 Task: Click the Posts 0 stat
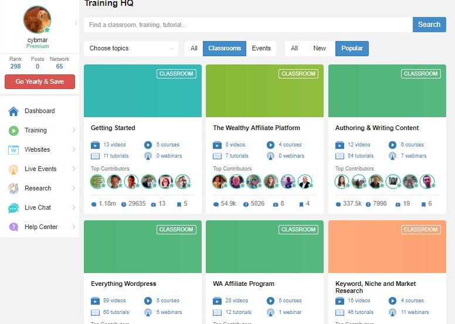(38, 63)
